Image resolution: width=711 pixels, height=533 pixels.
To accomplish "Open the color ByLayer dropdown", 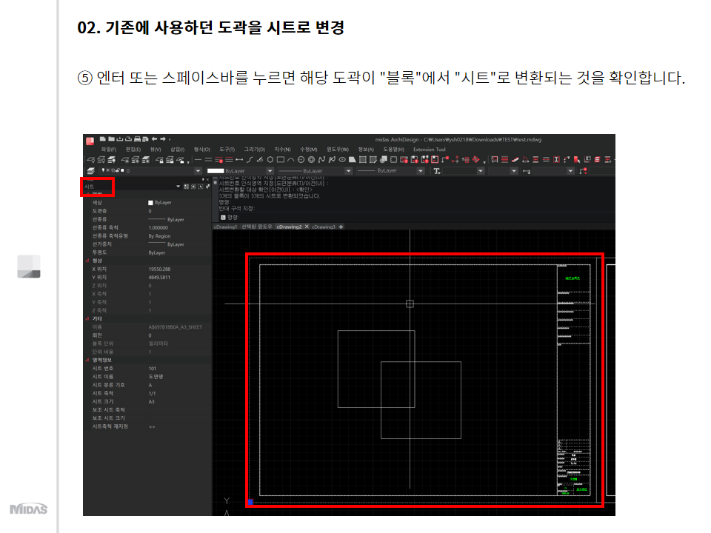I will (270, 171).
